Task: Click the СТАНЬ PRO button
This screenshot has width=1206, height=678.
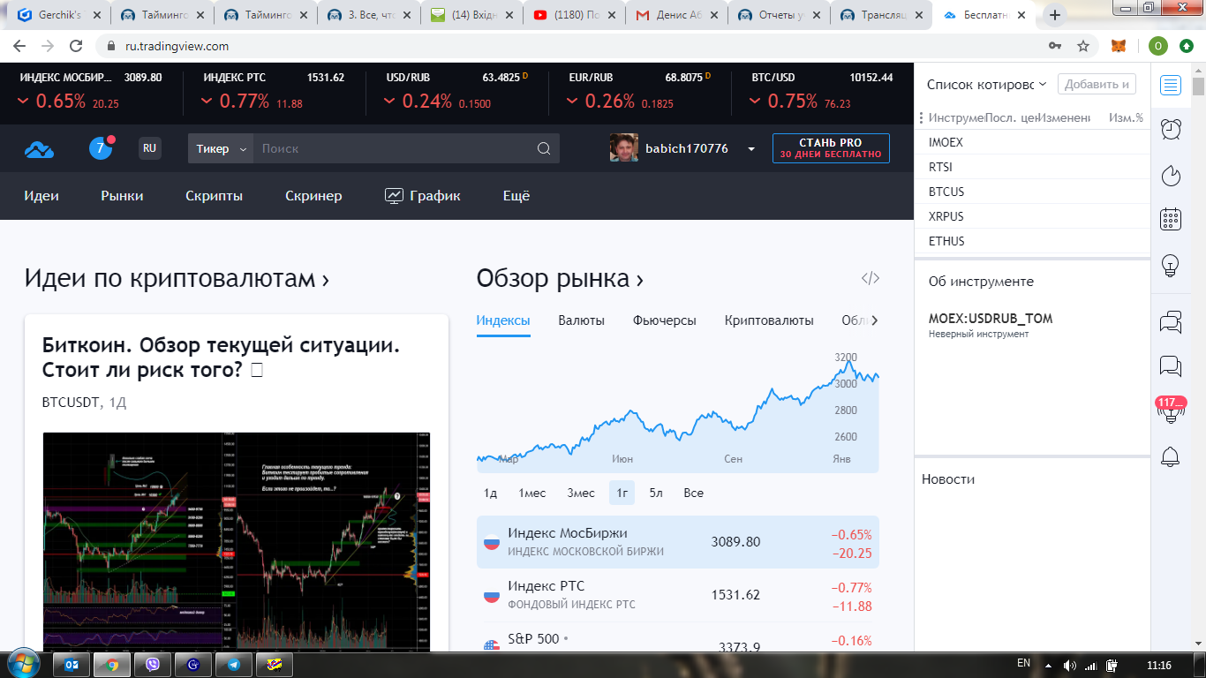Action: (831, 148)
